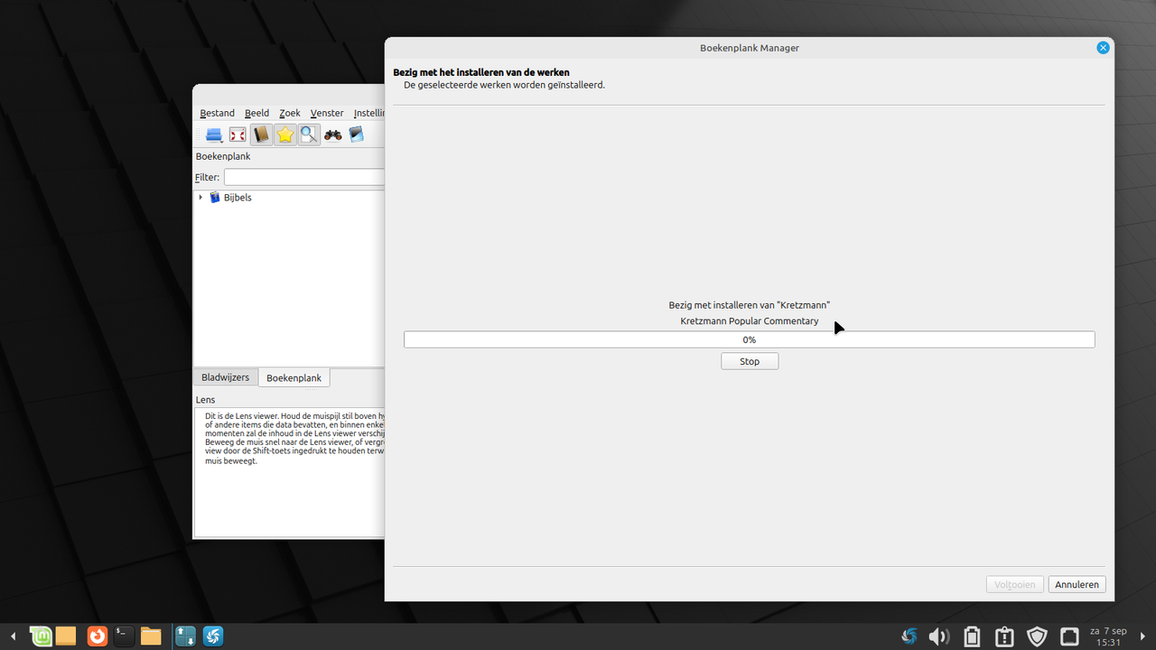Click the "Bezig met installeren van Kretzmann" label
The width and height of the screenshot is (1156, 650).
[x=750, y=305]
